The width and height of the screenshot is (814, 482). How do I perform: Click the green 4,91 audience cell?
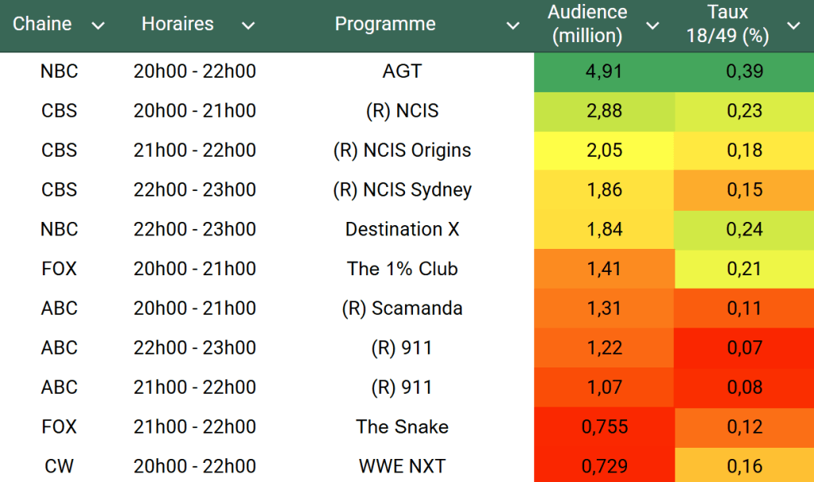click(x=604, y=72)
